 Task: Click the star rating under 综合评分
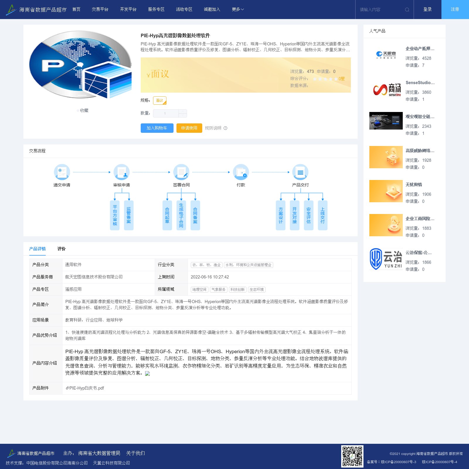pyautogui.click(x=325, y=79)
